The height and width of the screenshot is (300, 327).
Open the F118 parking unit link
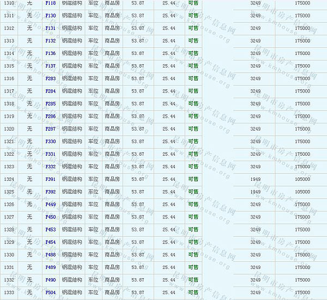[x=51, y=3]
